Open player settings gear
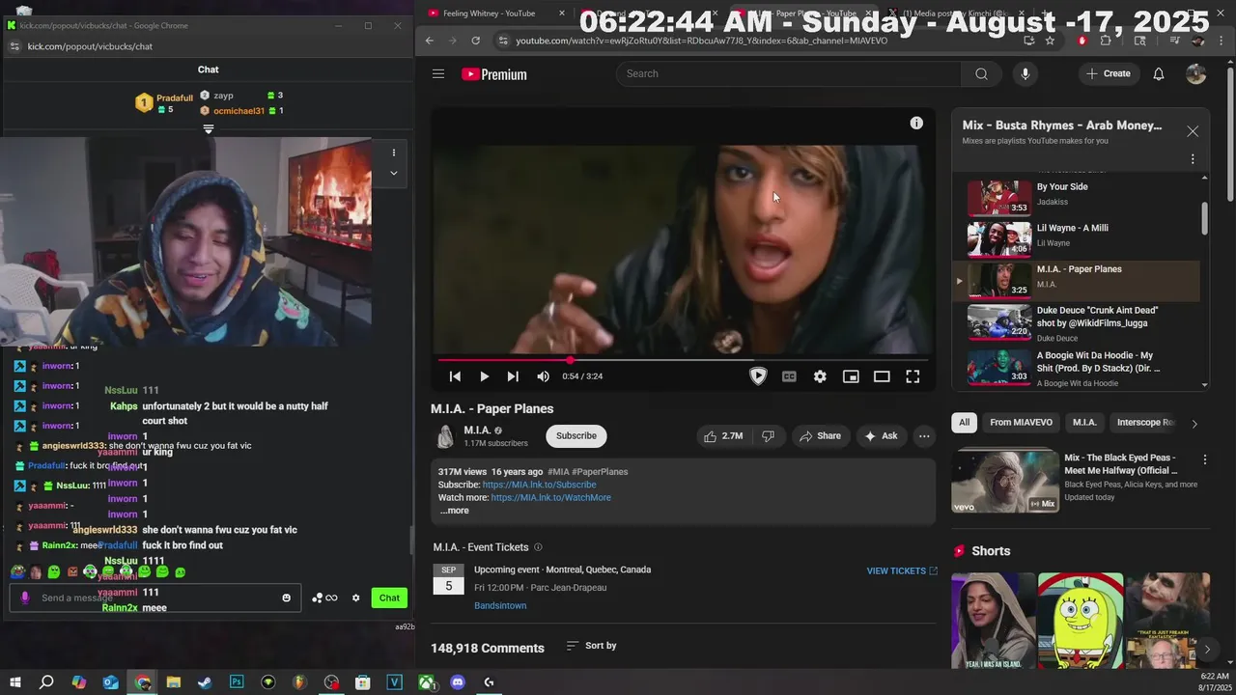Screen dimensions: 1236x695 click(820, 376)
